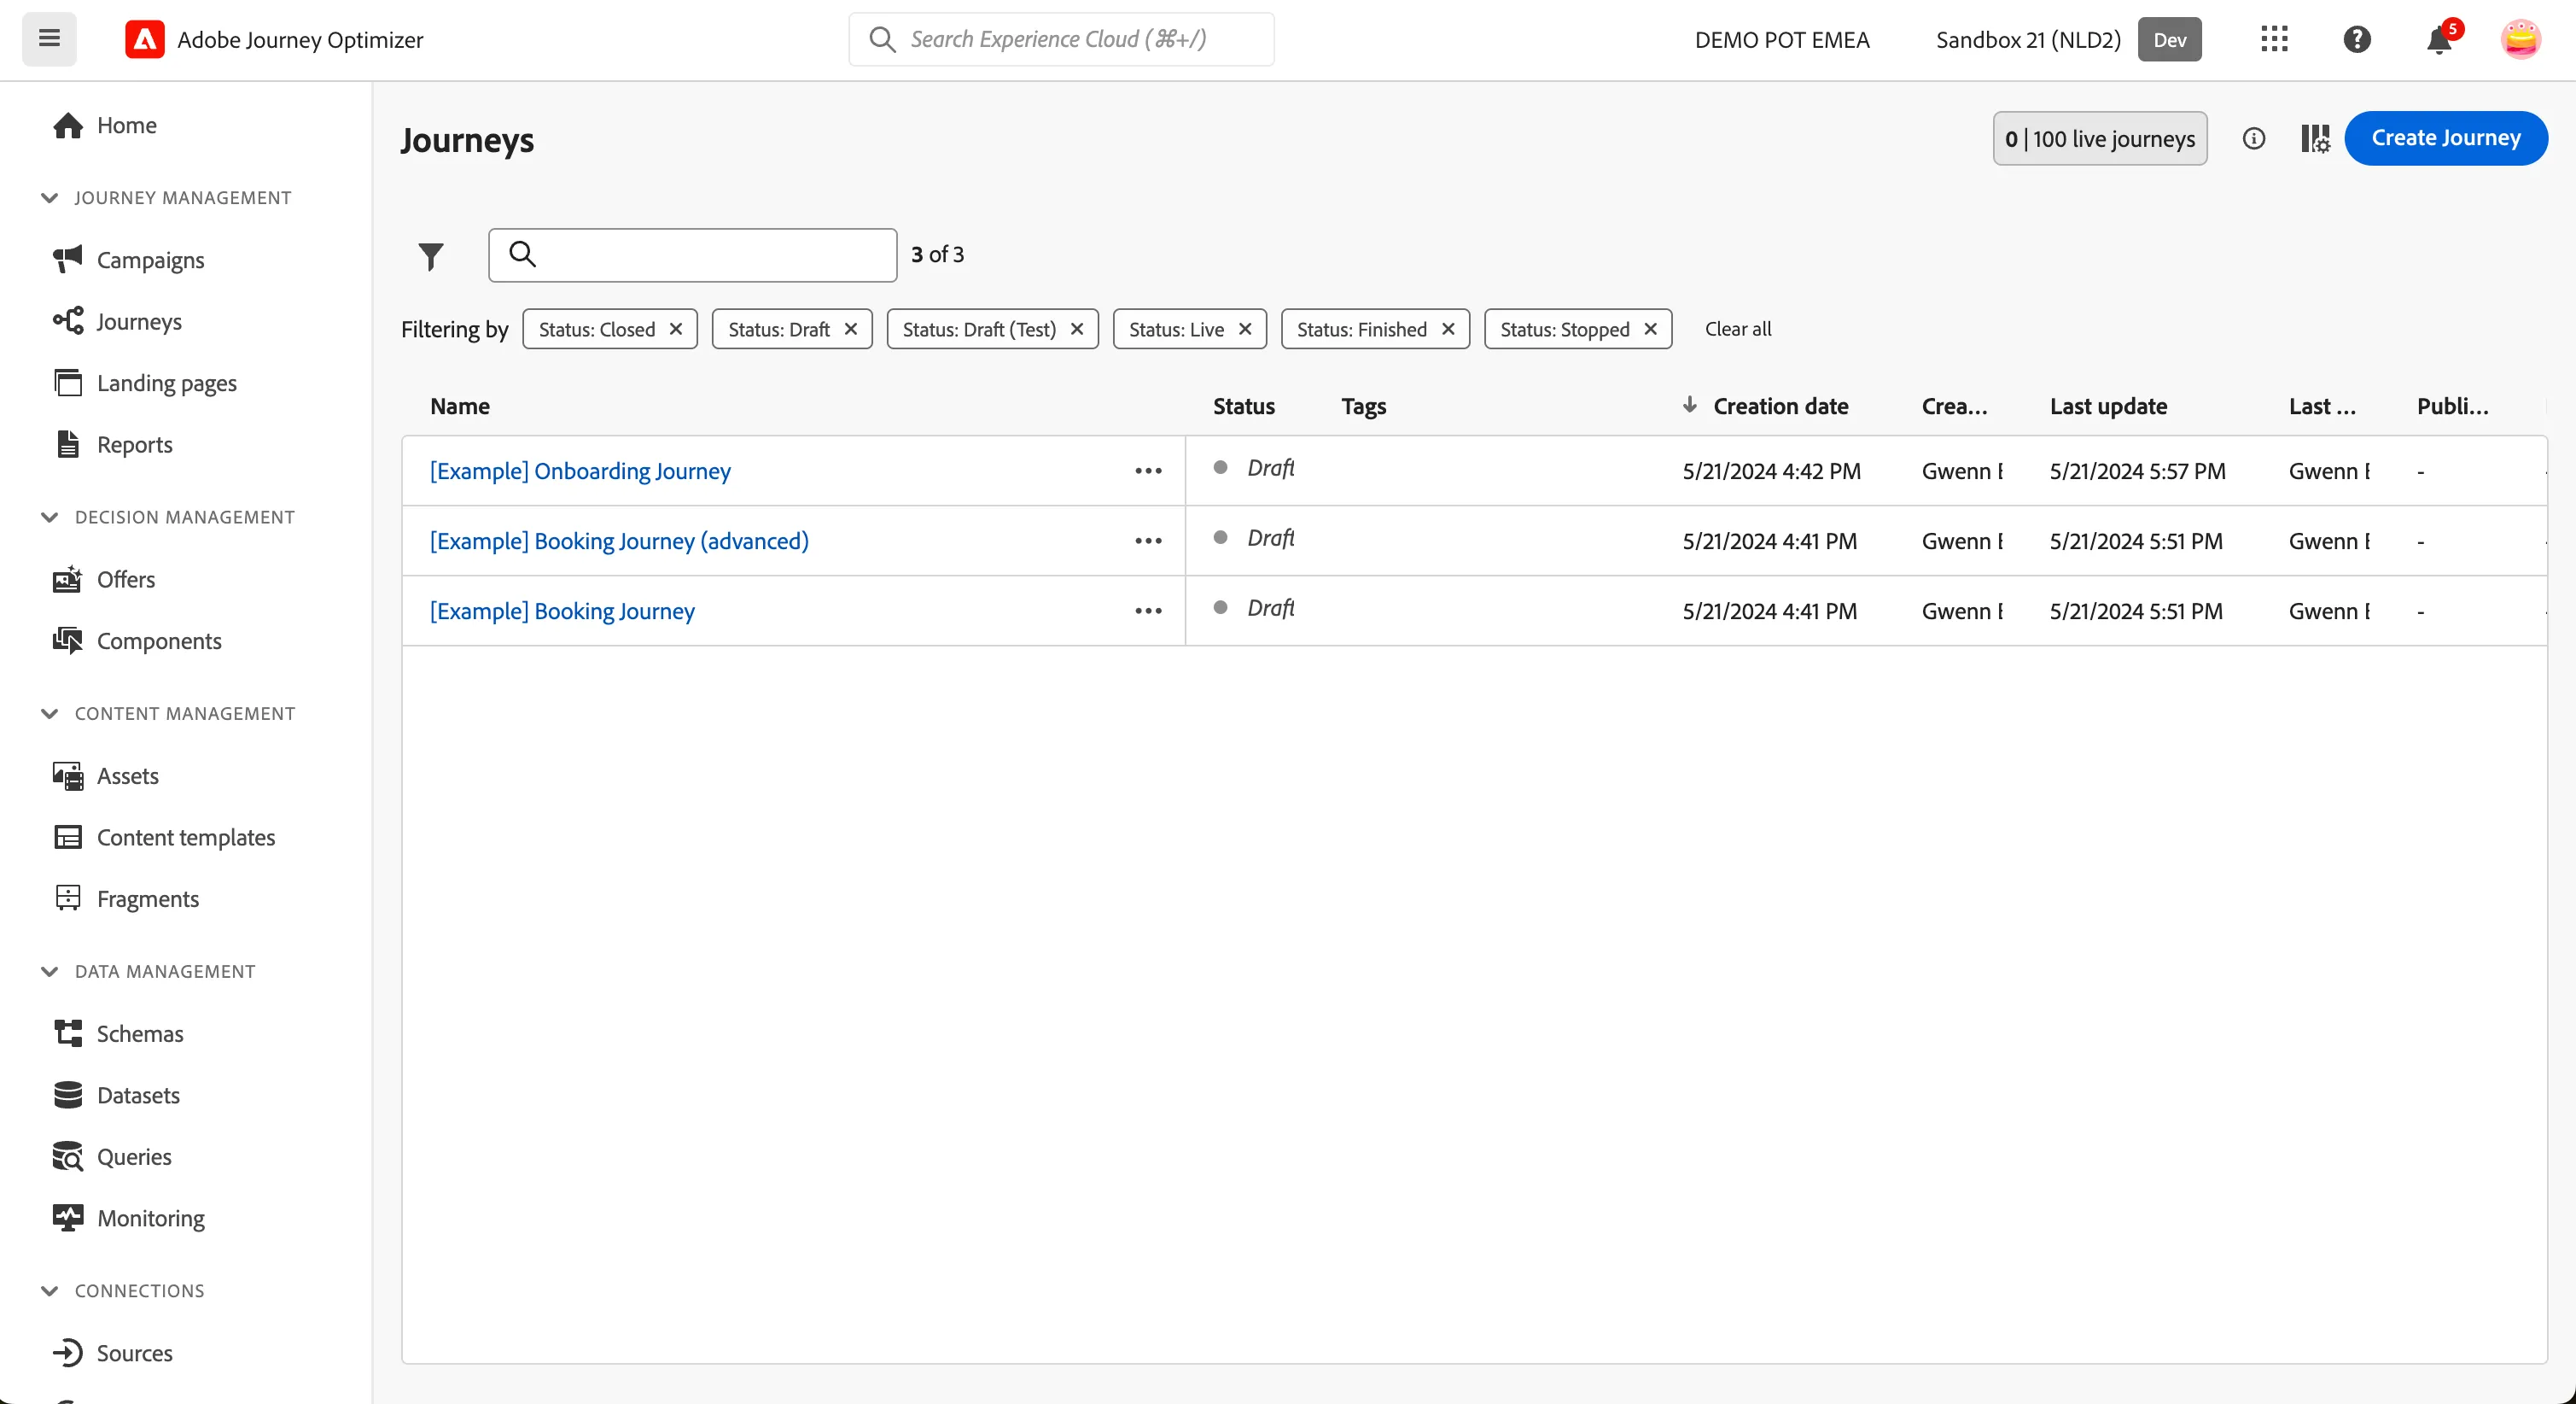Remove the Status: Finished filter
The width and height of the screenshot is (2576, 1404).
(x=1448, y=330)
